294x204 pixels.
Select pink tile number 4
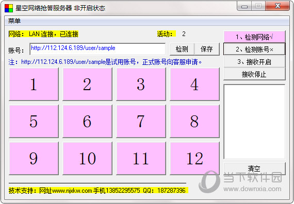[194, 84]
